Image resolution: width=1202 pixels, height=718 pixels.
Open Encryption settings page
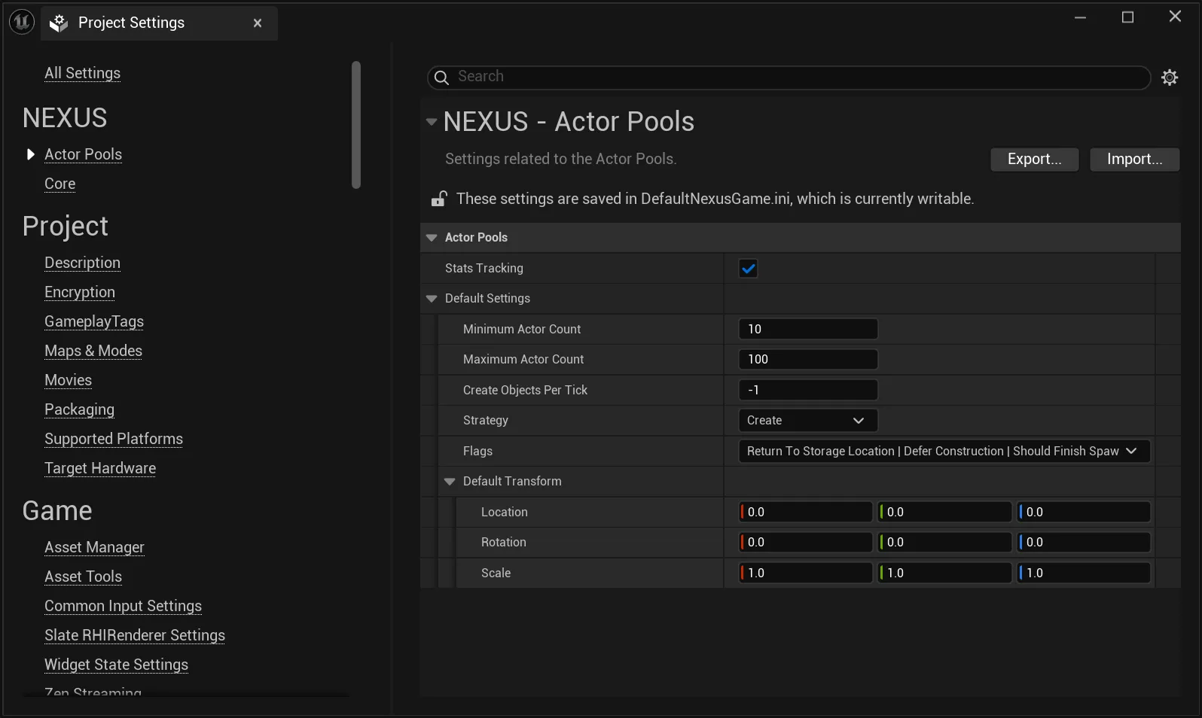(80, 292)
